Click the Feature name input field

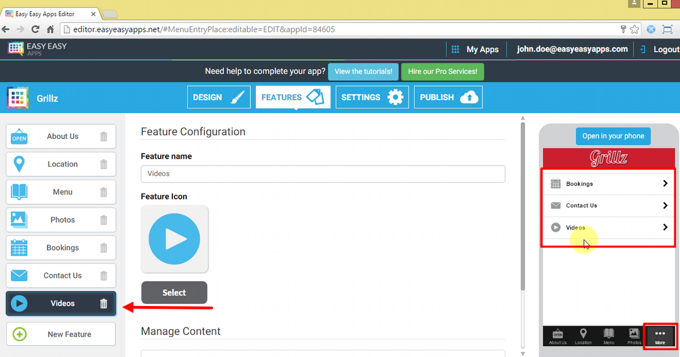322,174
